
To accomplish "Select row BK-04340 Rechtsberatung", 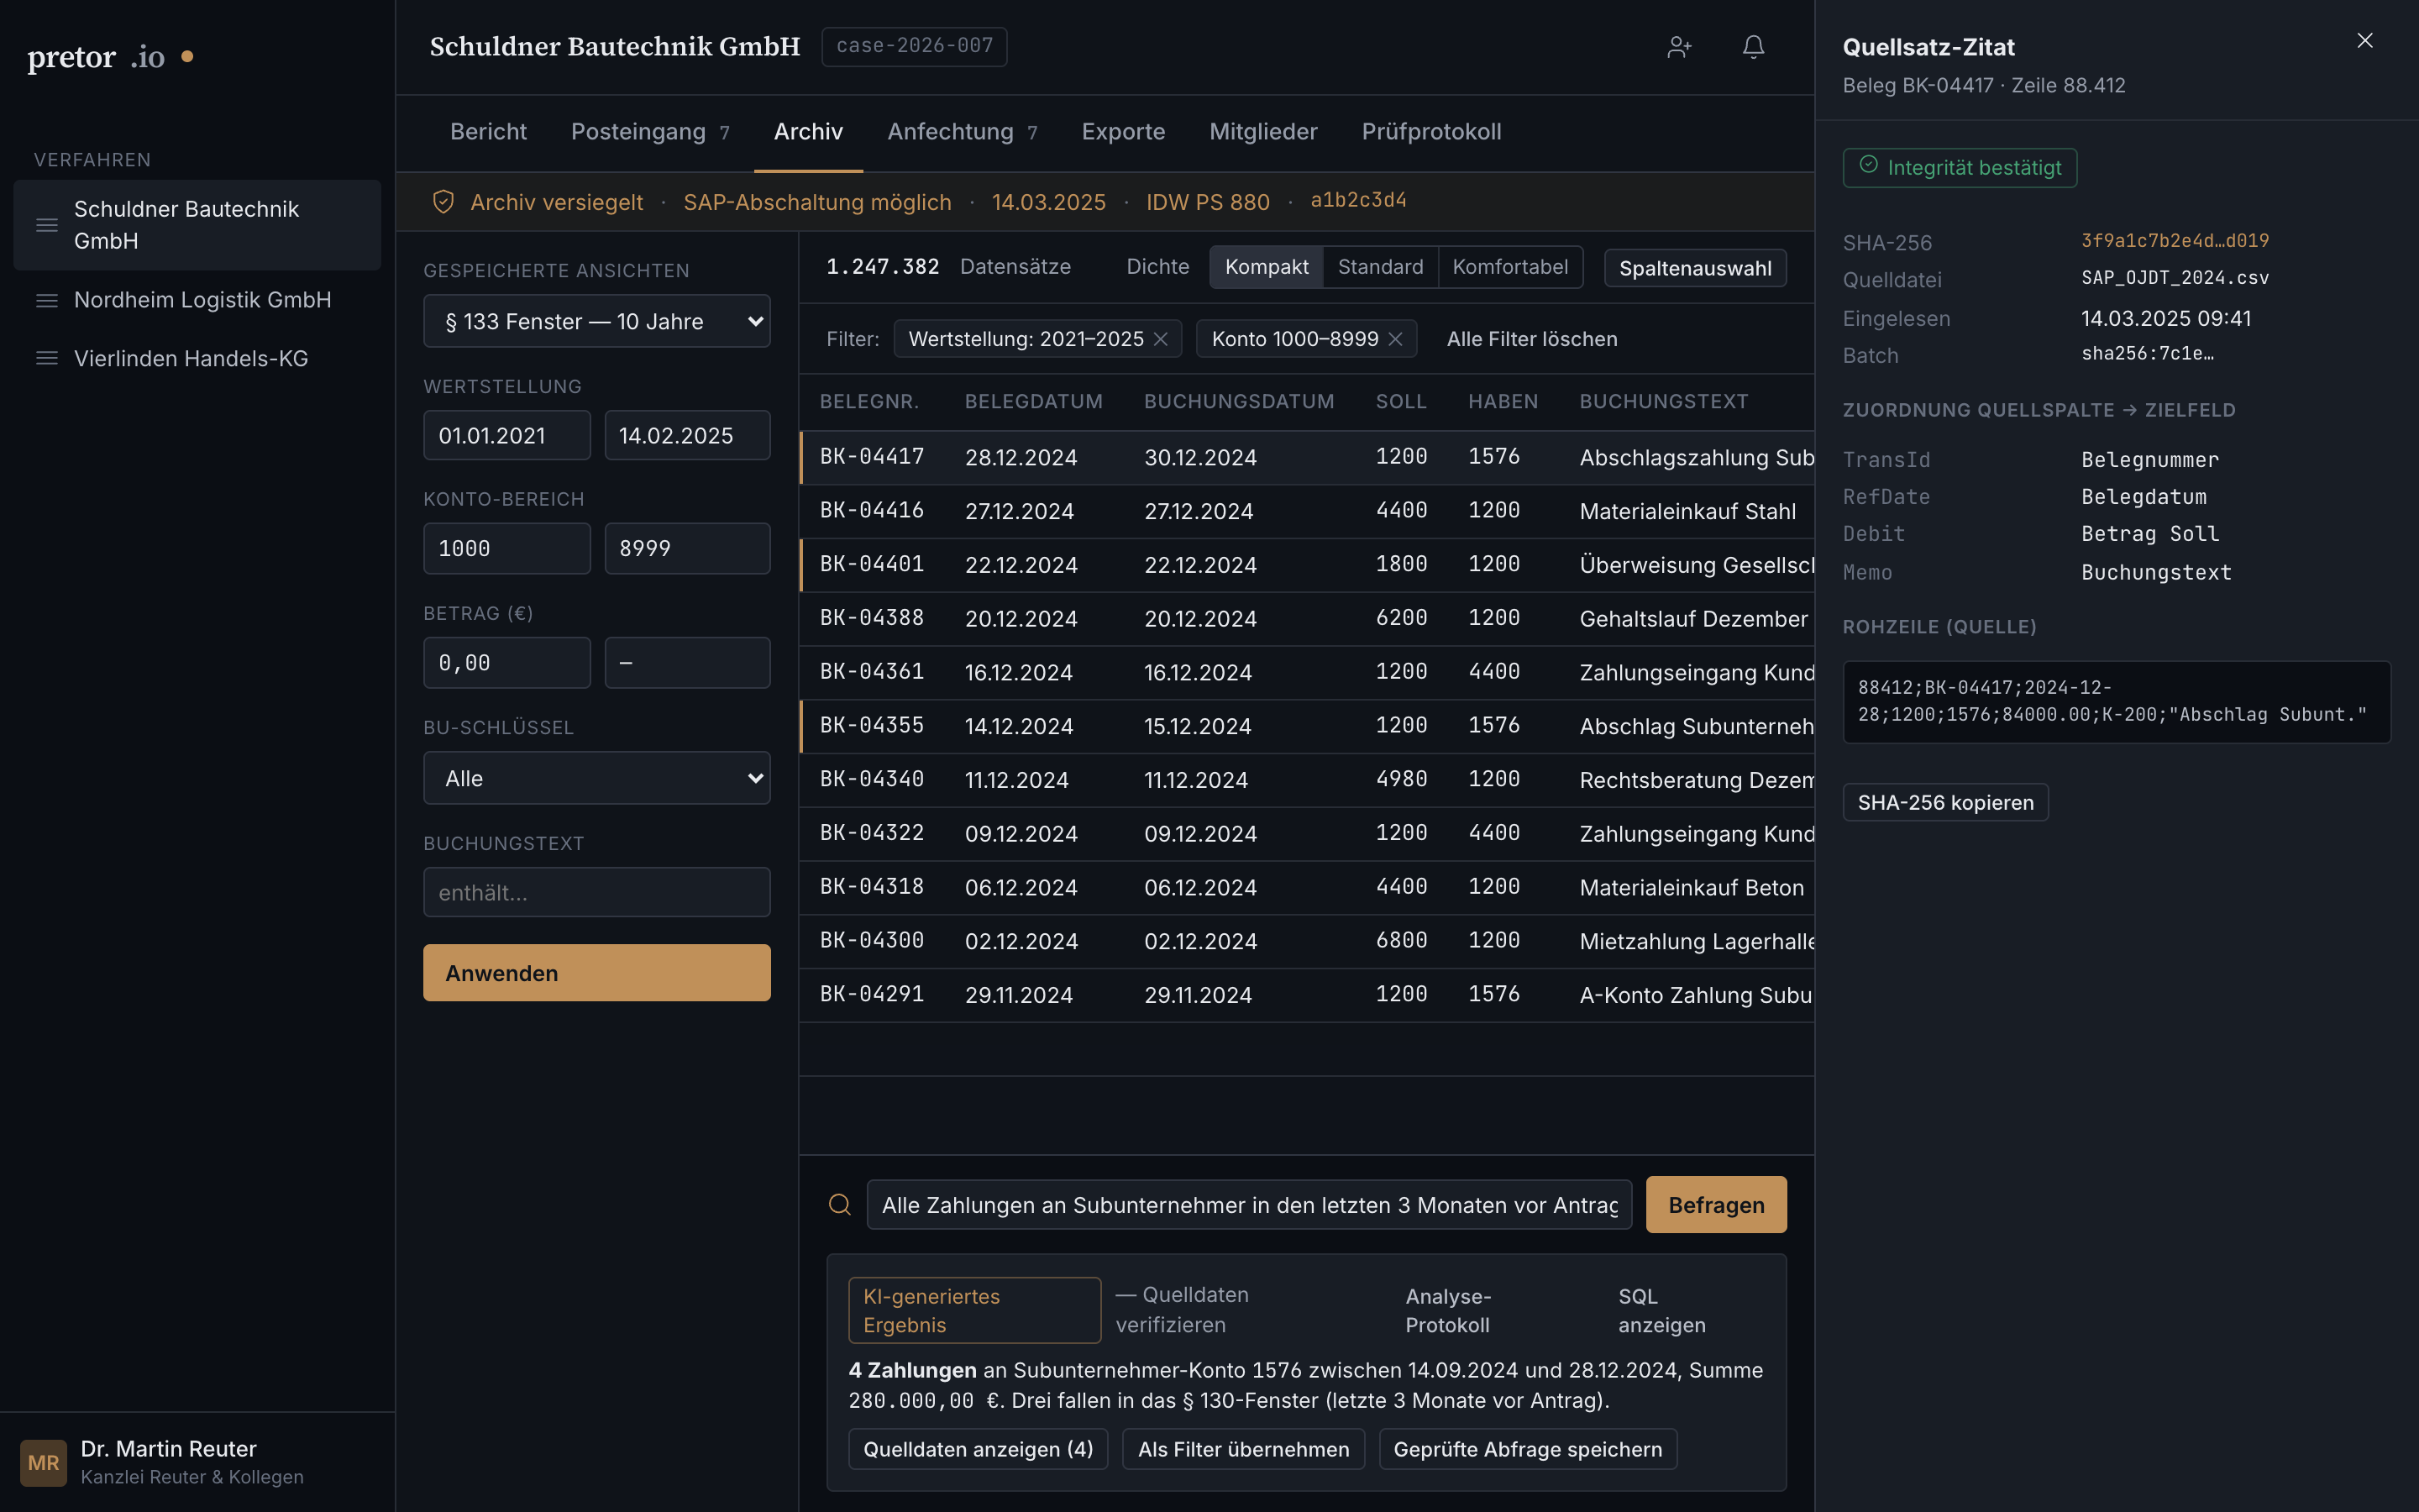I will click(x=1306, y=780).
